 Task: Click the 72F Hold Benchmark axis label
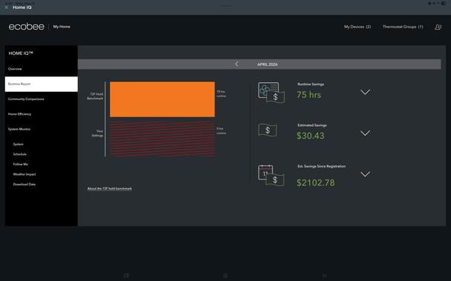[95, 96]
